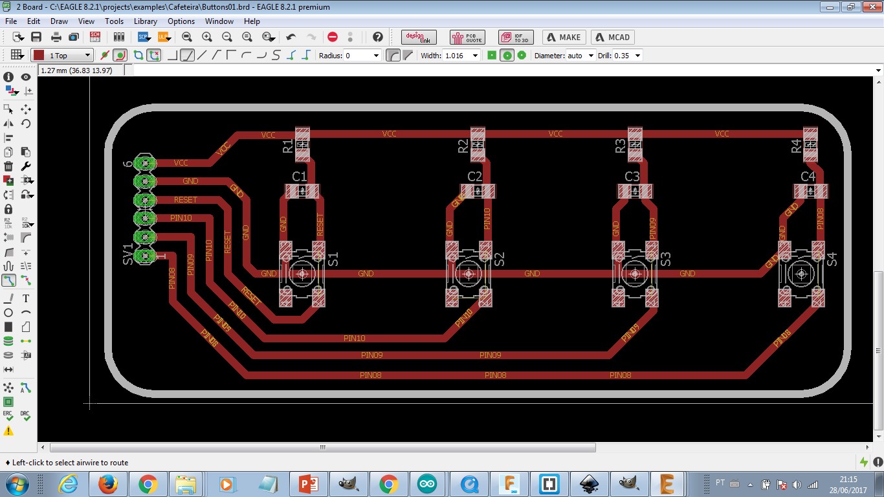Screen dimensions: 884x497
Task: Click the IDF to 3D button
Action: click(x=516, y=38)
